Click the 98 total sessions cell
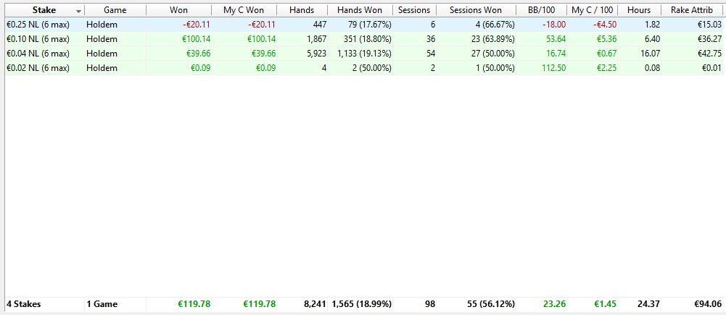The width and height of the screenshot is (726, 315). point(430,304)
